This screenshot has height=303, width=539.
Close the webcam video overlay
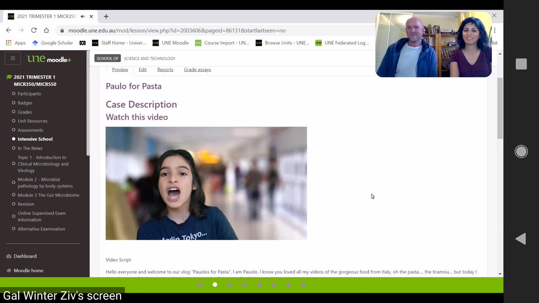494,16
